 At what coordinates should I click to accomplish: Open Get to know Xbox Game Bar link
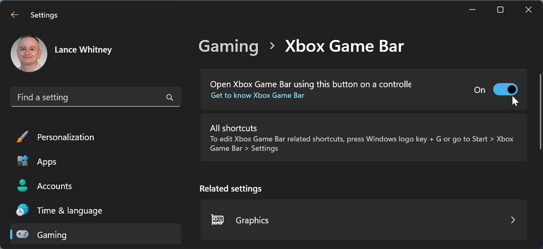(257, 95)
